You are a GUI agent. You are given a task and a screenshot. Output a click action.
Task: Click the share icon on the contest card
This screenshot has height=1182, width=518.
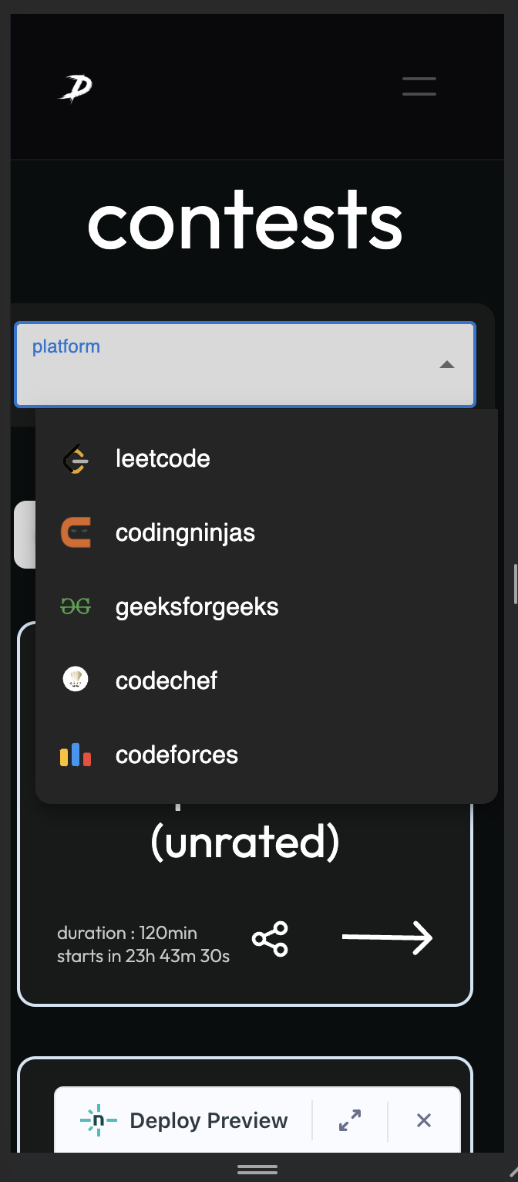point(271,938)
